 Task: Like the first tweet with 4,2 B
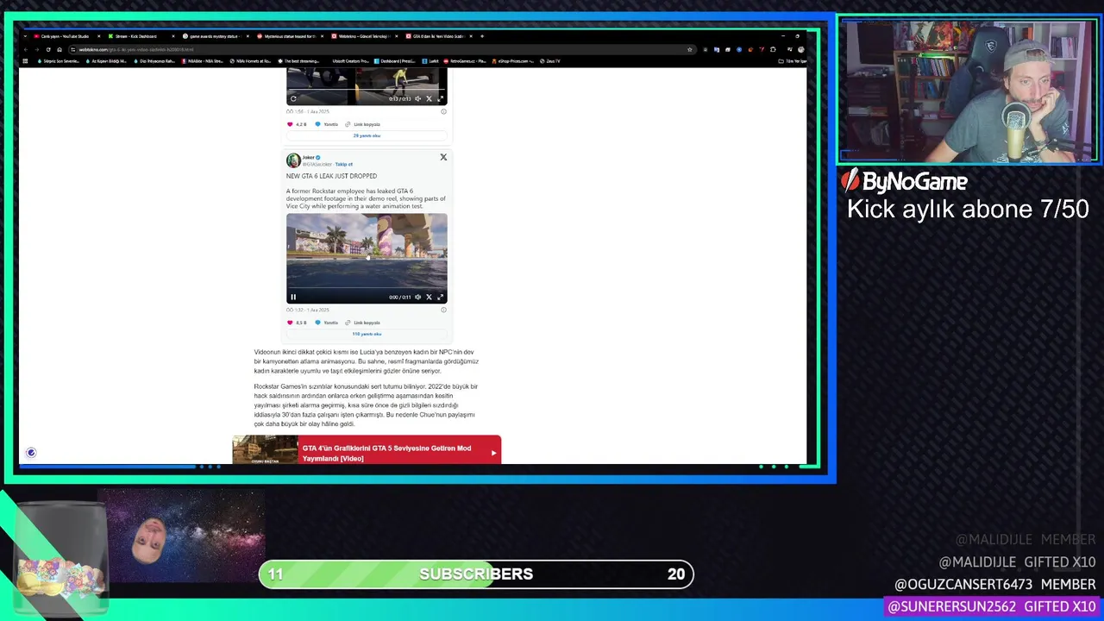coord(297,124)
